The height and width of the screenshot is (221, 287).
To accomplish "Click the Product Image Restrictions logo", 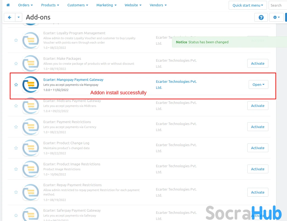I will point(31,169).
